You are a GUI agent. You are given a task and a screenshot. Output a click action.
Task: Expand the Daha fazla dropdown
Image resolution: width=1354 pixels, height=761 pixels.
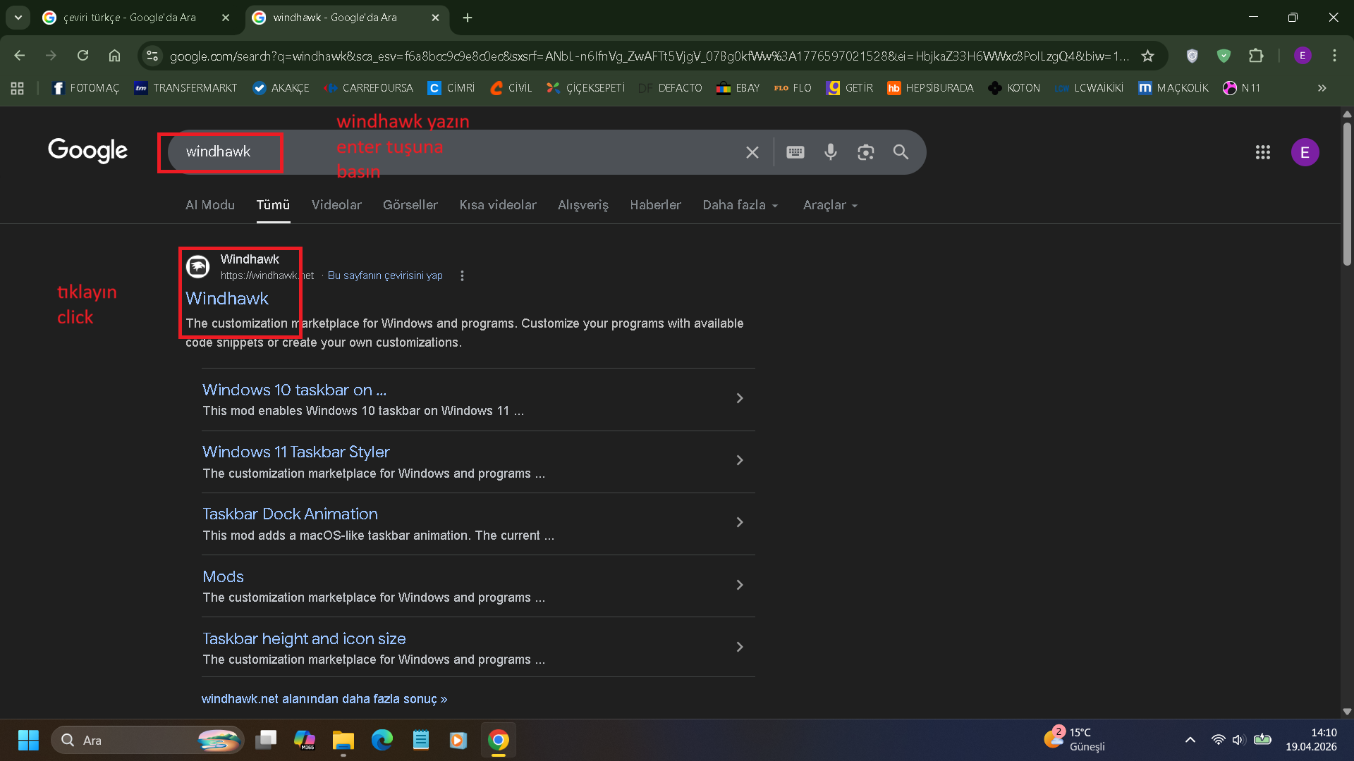coord(740,205)
